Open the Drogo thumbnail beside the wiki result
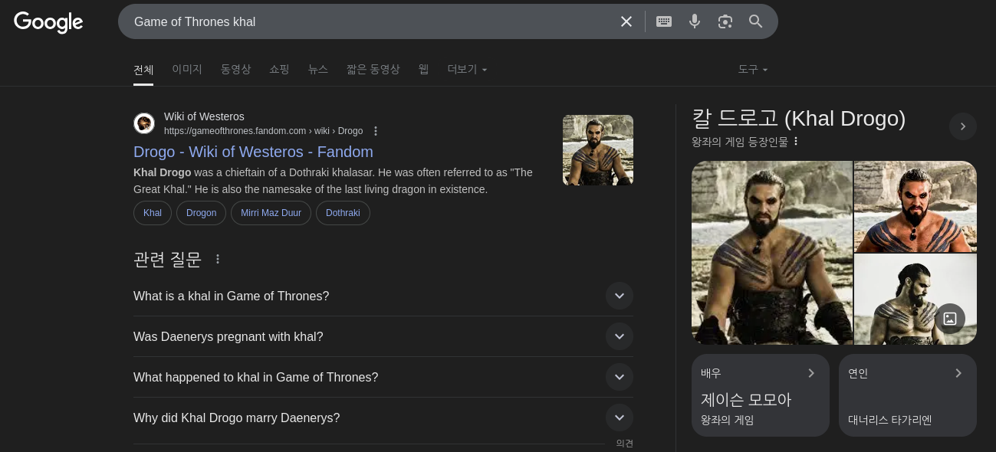The height and width of the screenshot is (452, 996). 598,150
